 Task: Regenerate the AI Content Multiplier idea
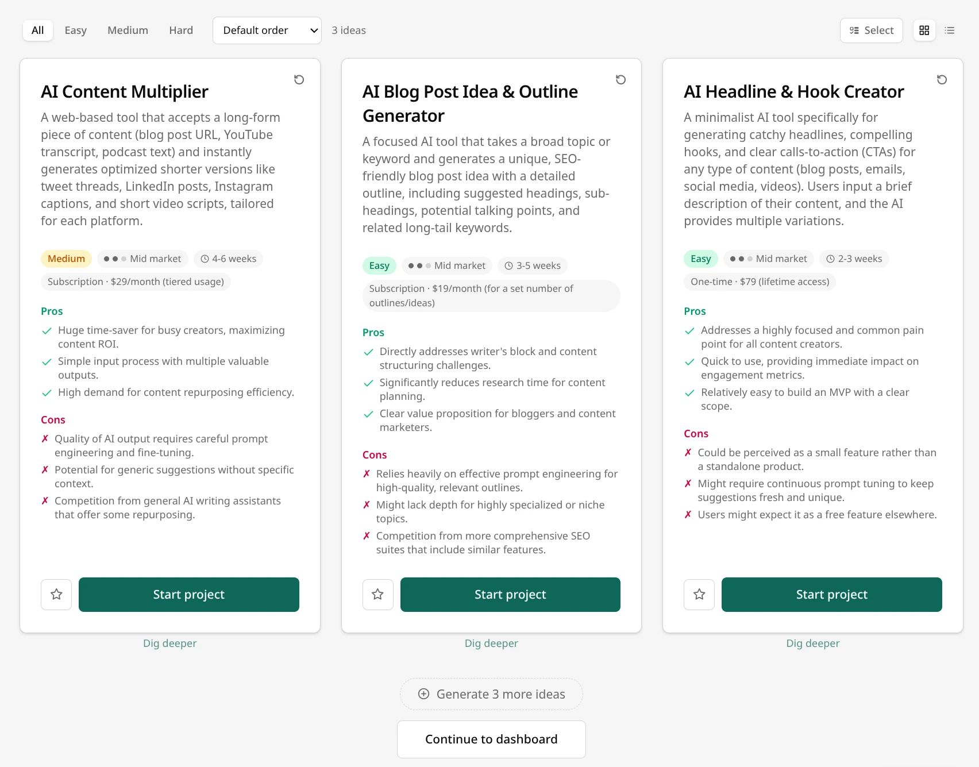click(299, 80)
